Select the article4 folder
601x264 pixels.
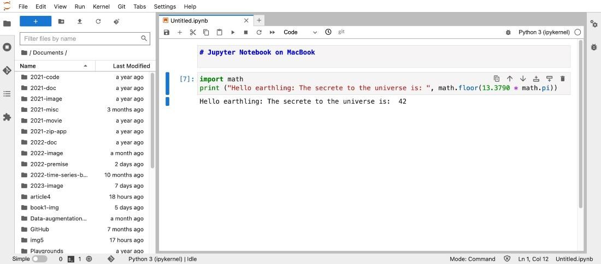pos(83,197)
